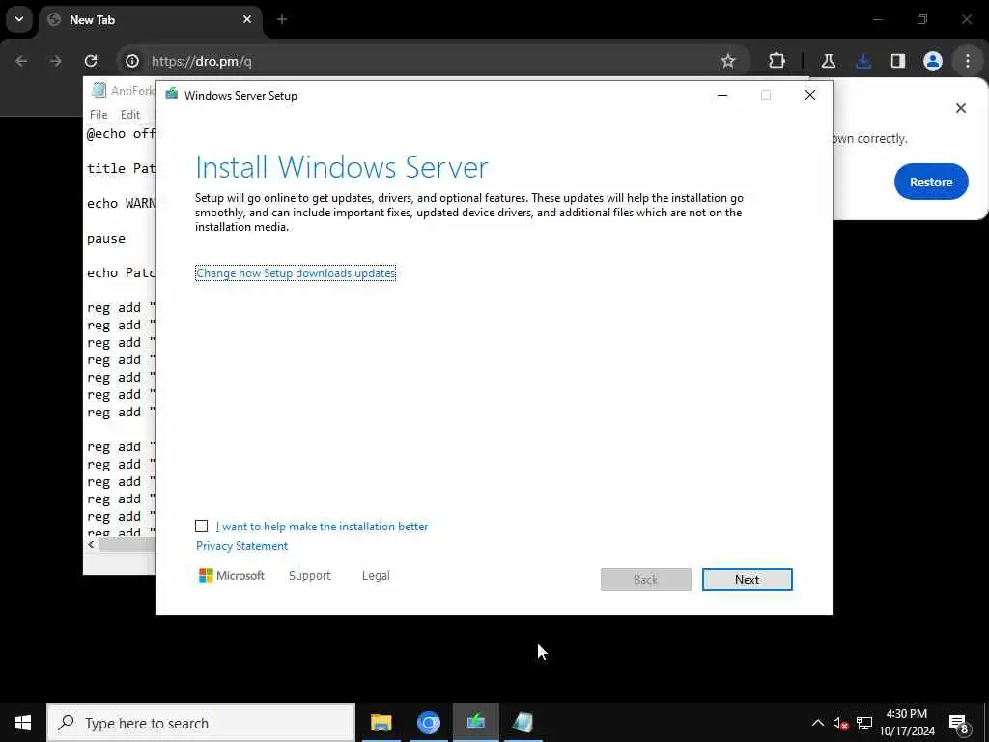Image resolution: width=989 pixels, height=742 pixels.
Task: Minimize the Windows Server Setup window
Action: pos(722,96)
